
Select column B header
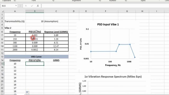tap(35, 11)
